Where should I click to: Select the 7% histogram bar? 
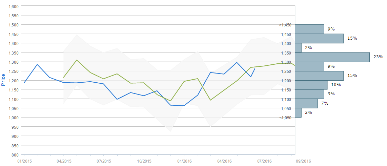(306, 103)
